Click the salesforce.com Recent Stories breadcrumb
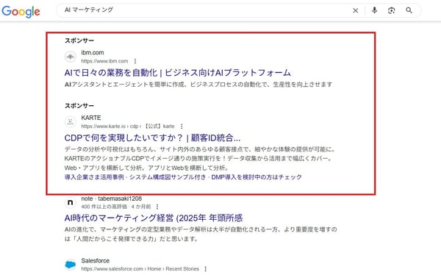Image resolution: width=441 pixels, height=275 pixels. [140, 269]
